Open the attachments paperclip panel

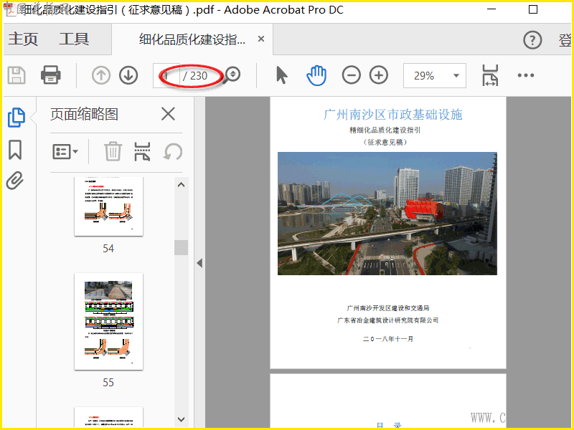[15, 180]
